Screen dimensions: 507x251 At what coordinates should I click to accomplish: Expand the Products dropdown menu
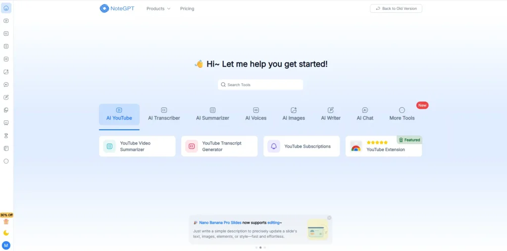[158, 8]
